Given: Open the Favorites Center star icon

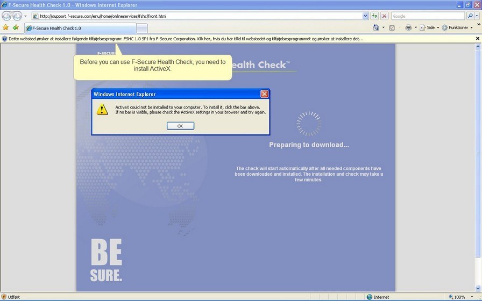Looking at the screenshot, I should tap(5, 27).
